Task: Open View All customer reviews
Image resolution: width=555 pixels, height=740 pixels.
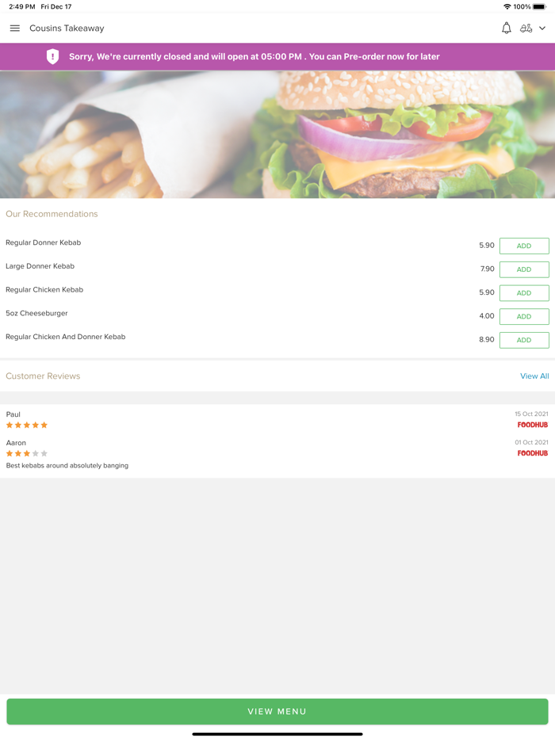Action: (x=534, y=376)
